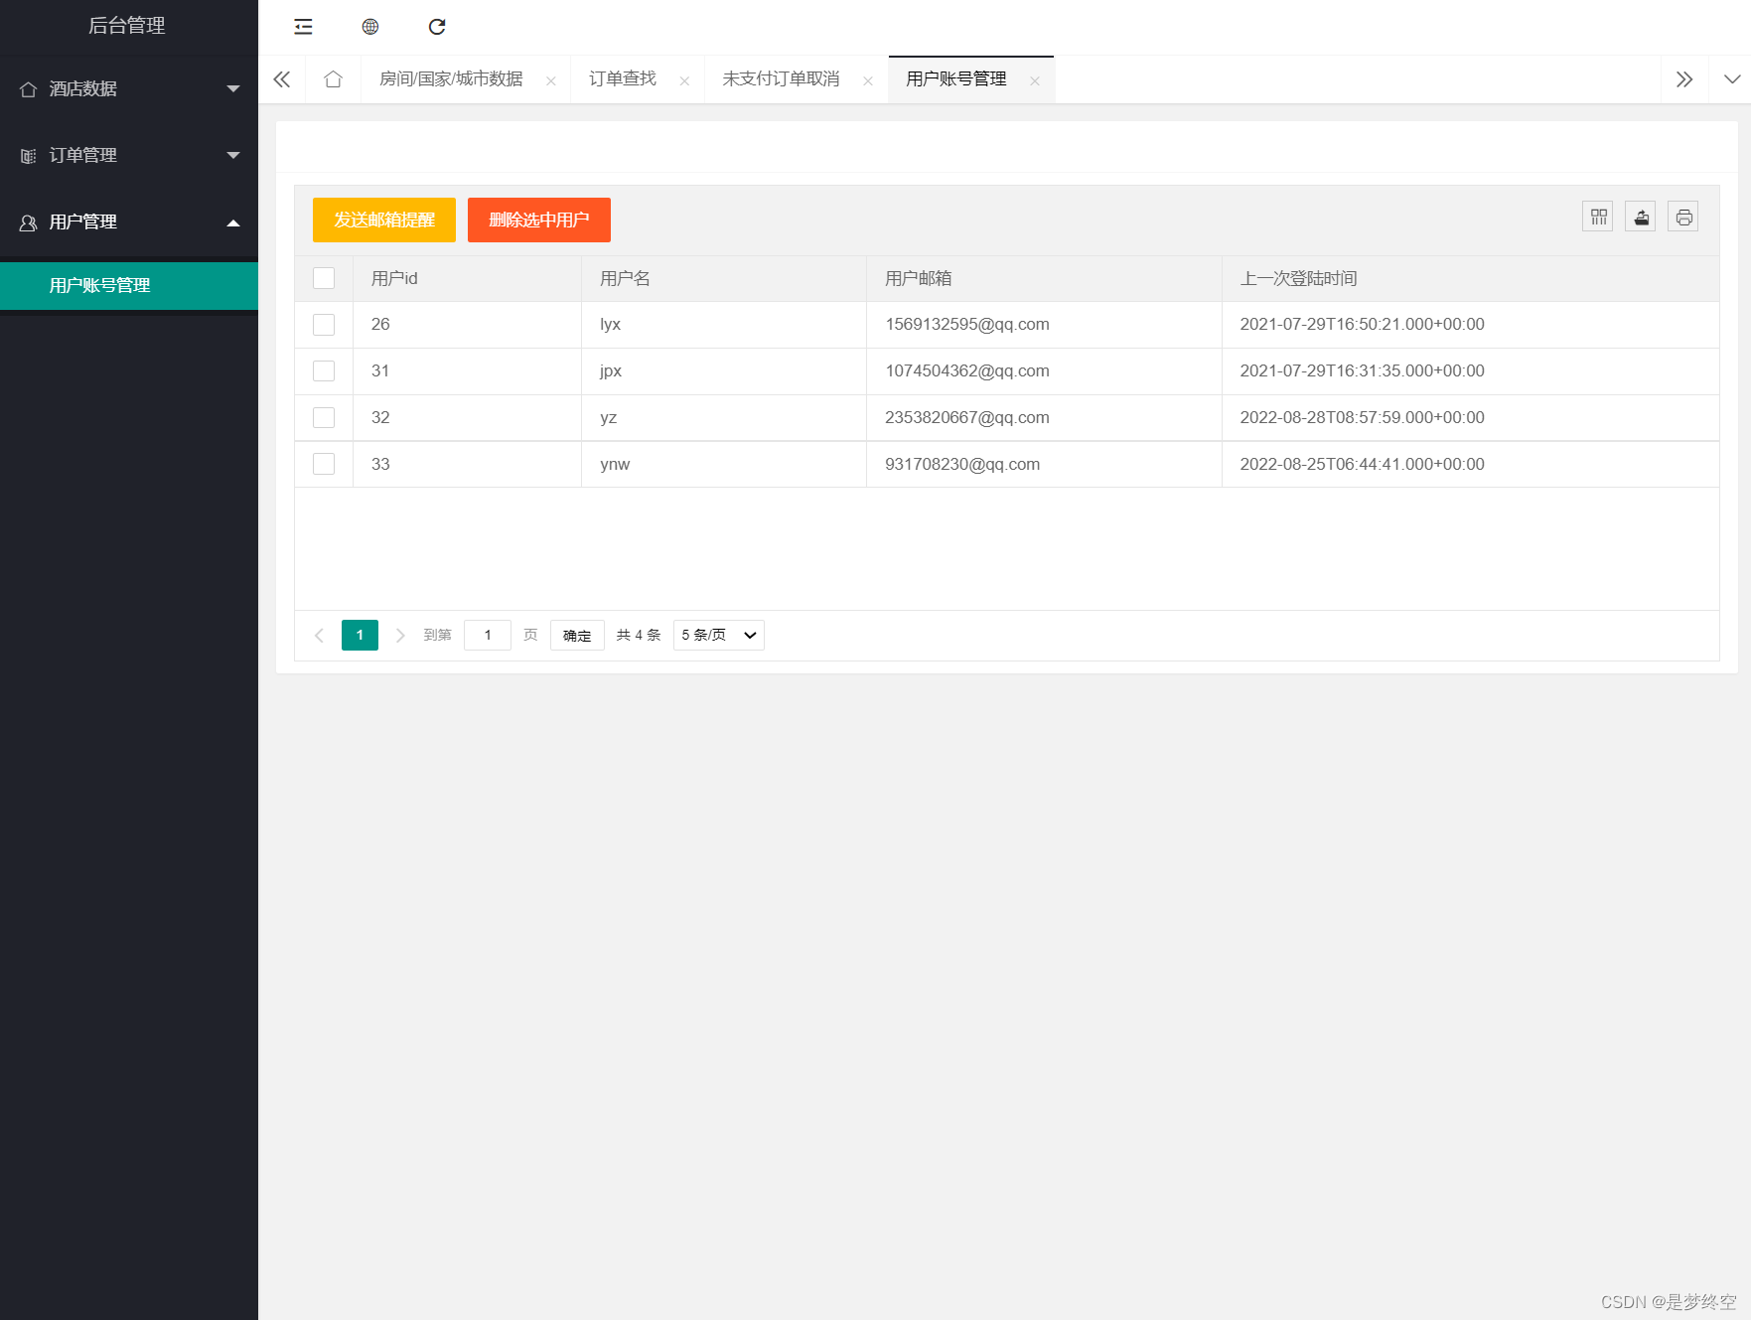Open the tab operations dropdown arrow

point(1731,79)
